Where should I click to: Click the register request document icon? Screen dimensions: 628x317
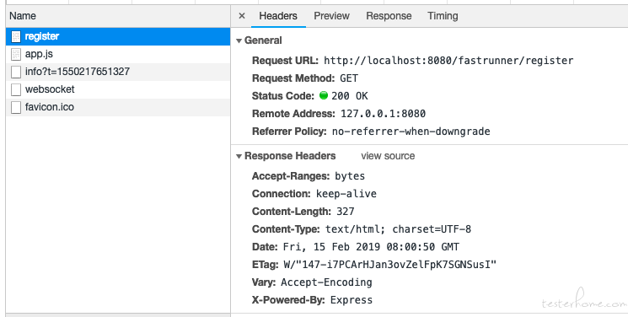(16, 36)
